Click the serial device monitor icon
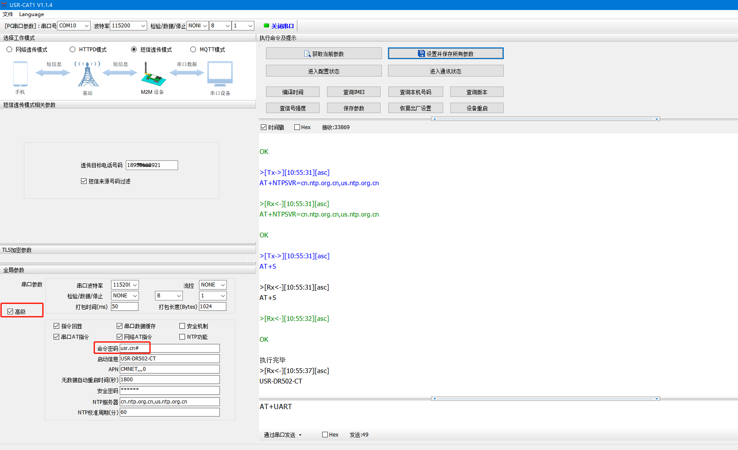 coord(220,73)
